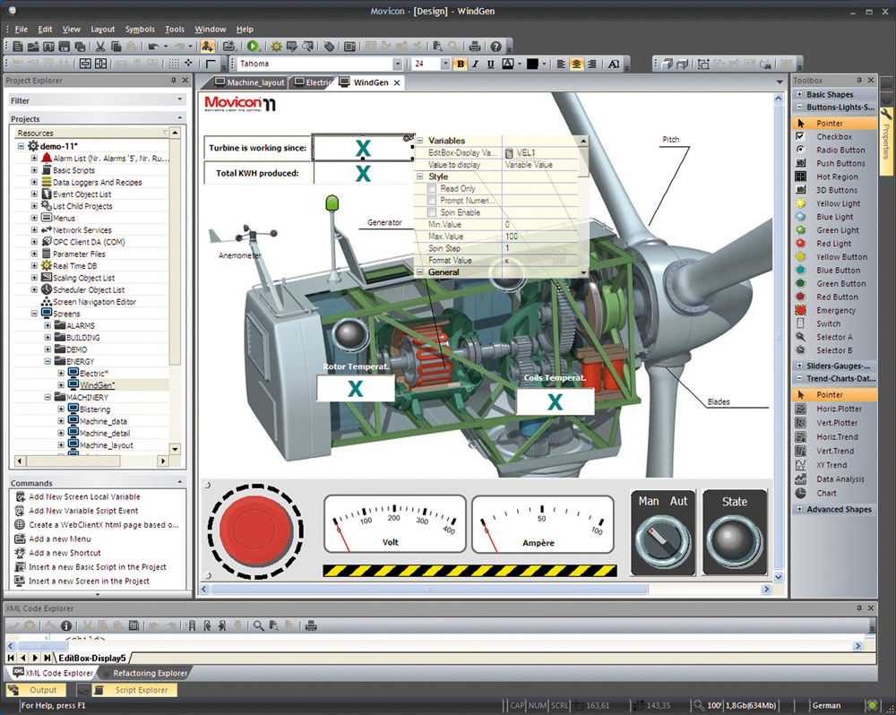Viewport: 896px width, 715px height.
Task: Expand the Sliders-Gauges toolbox section
Action: [x=799, y=366]
